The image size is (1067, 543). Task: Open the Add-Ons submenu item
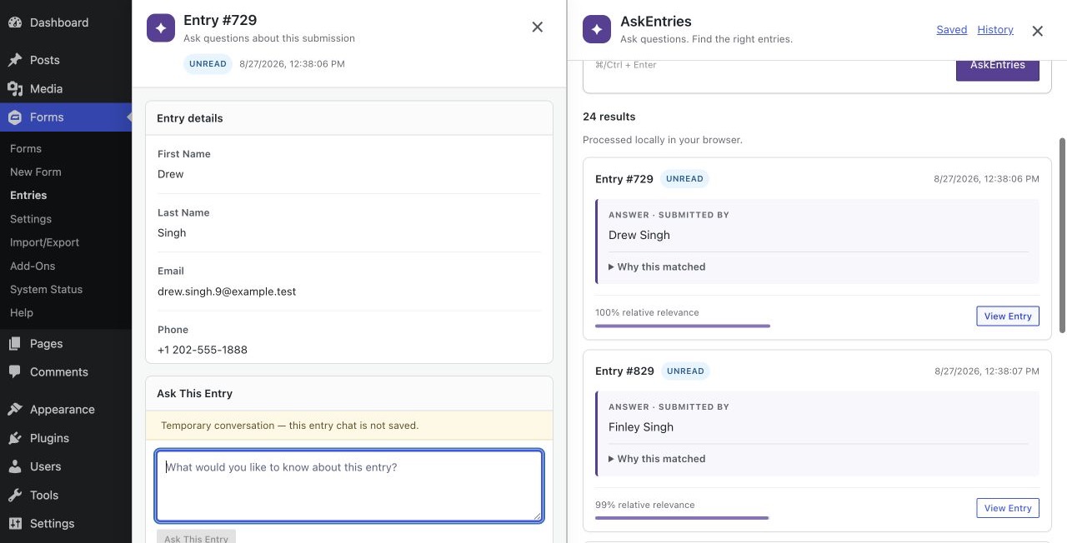(x=33, y=266)
